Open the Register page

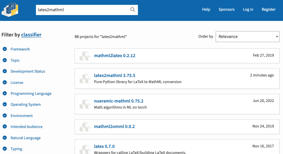tap(268, 9)
